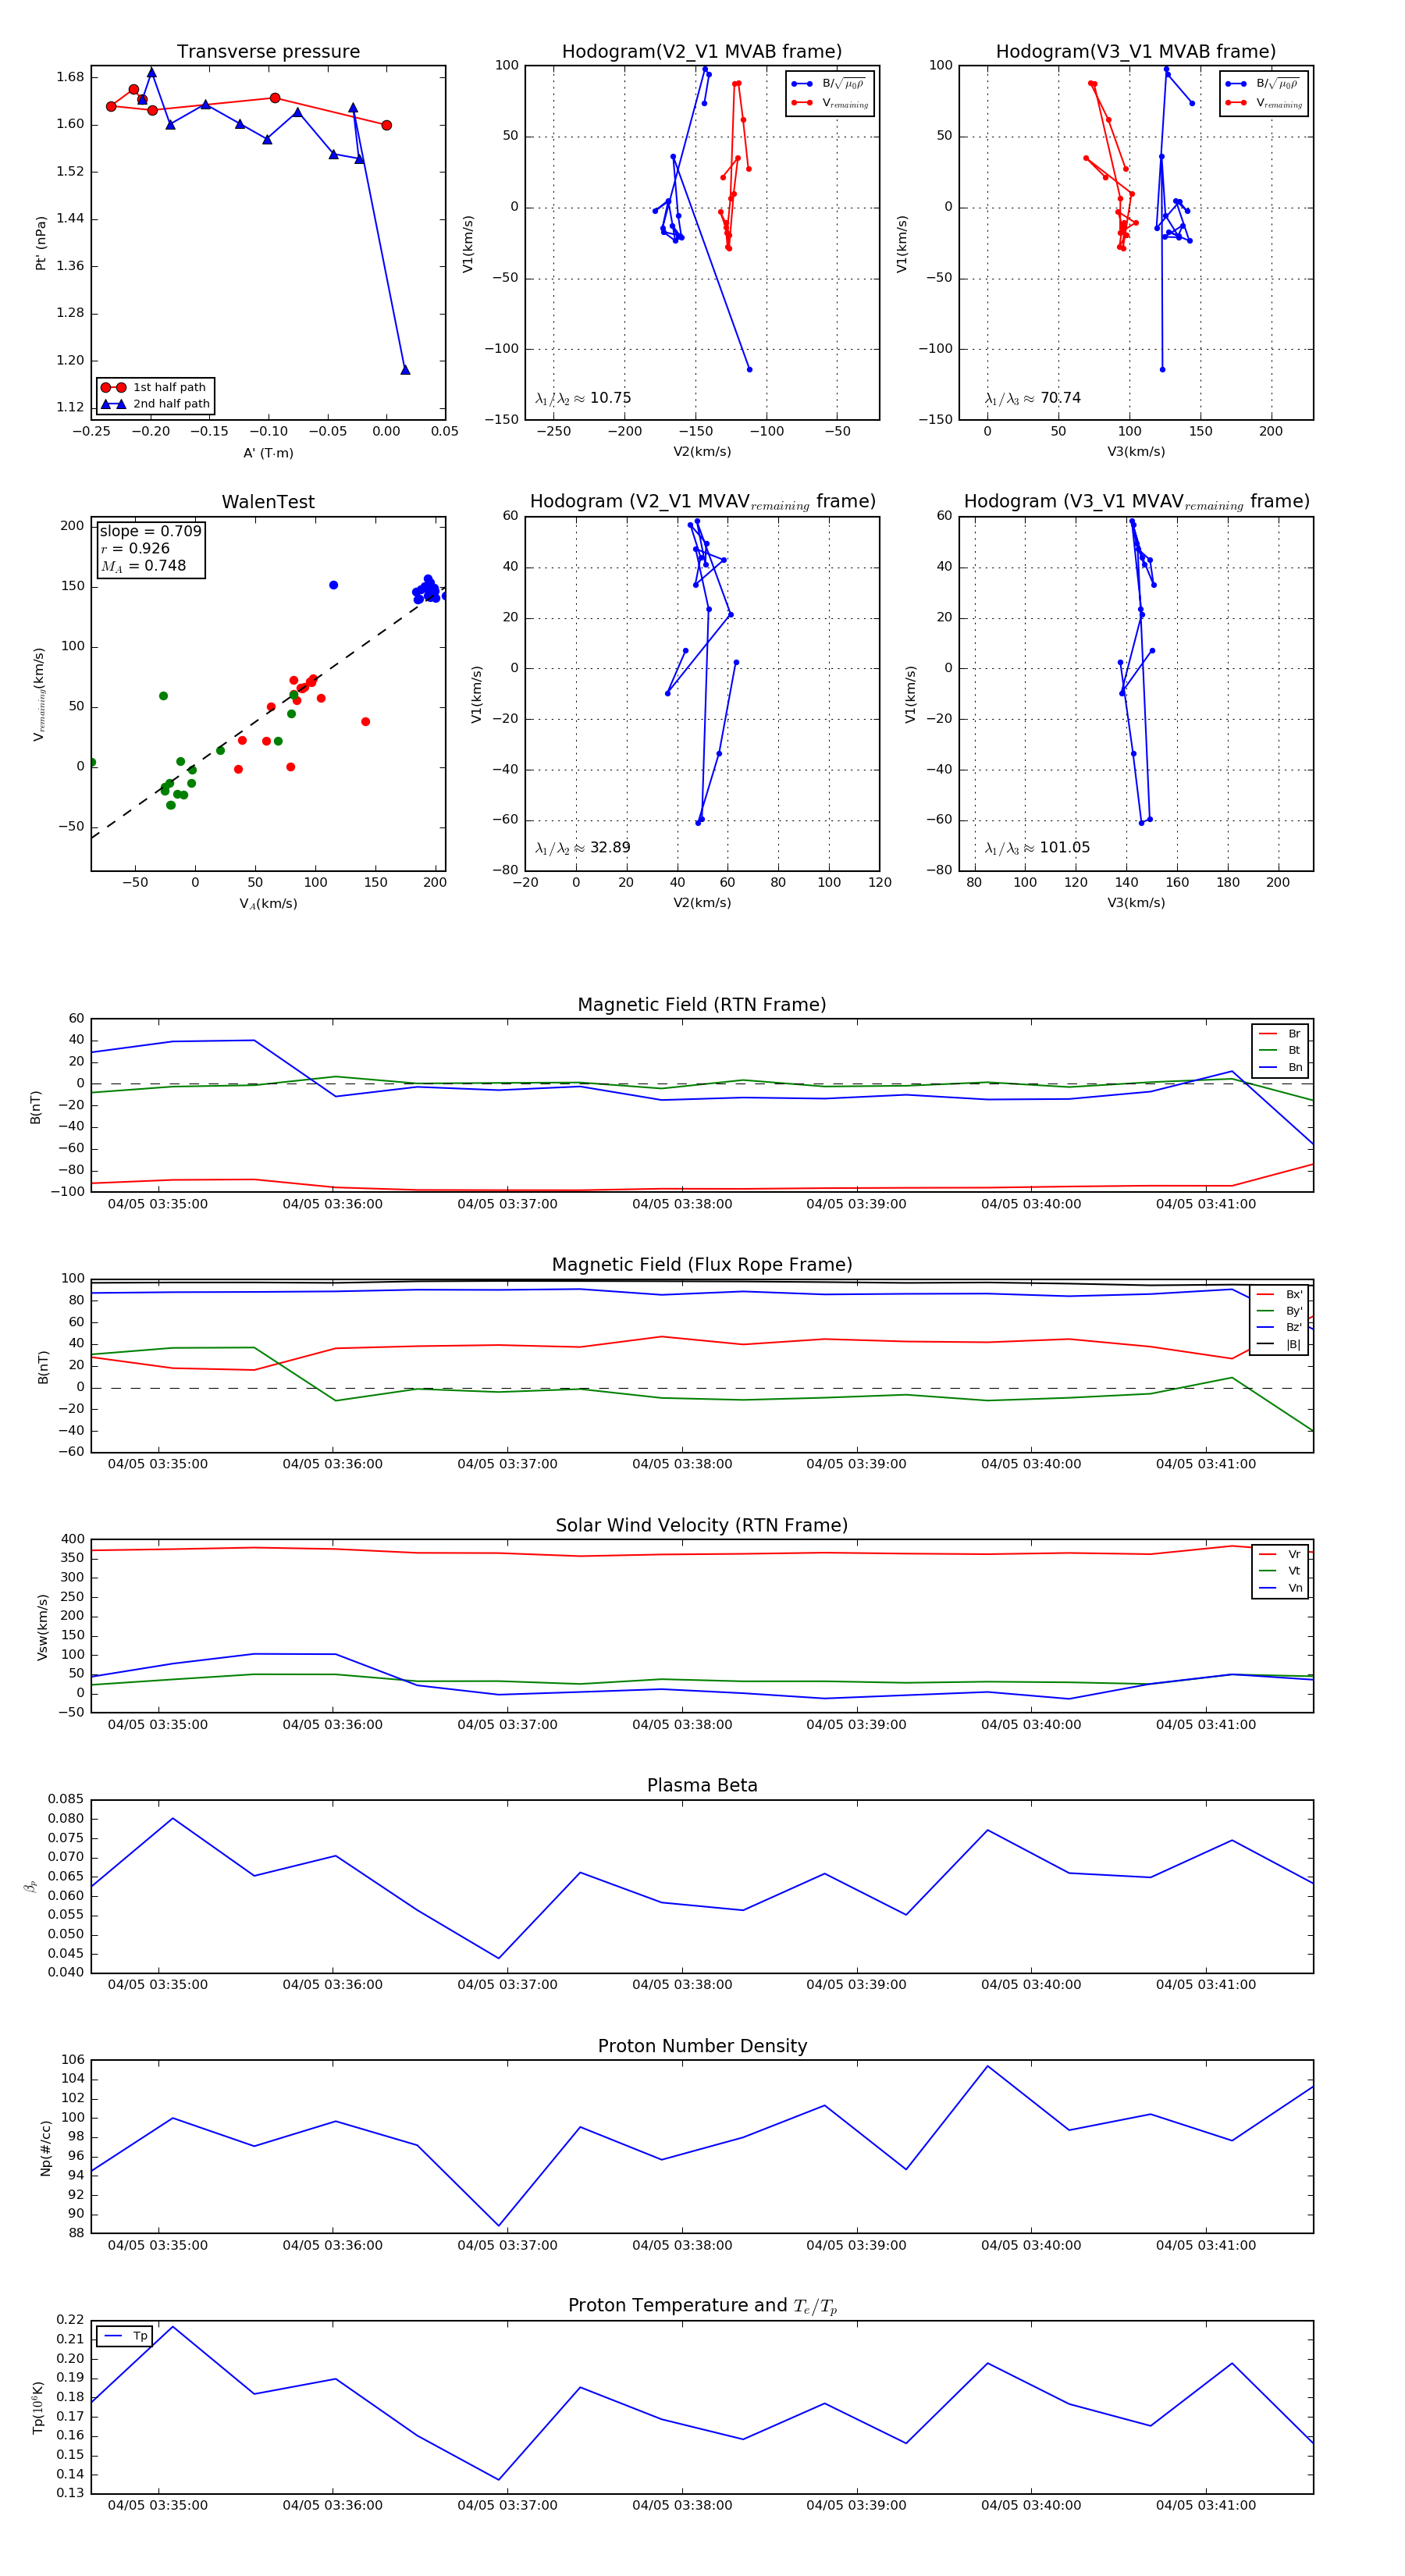Click the 'Bt' legend entry
1405x2576 pixels.
(1280, 1050)
